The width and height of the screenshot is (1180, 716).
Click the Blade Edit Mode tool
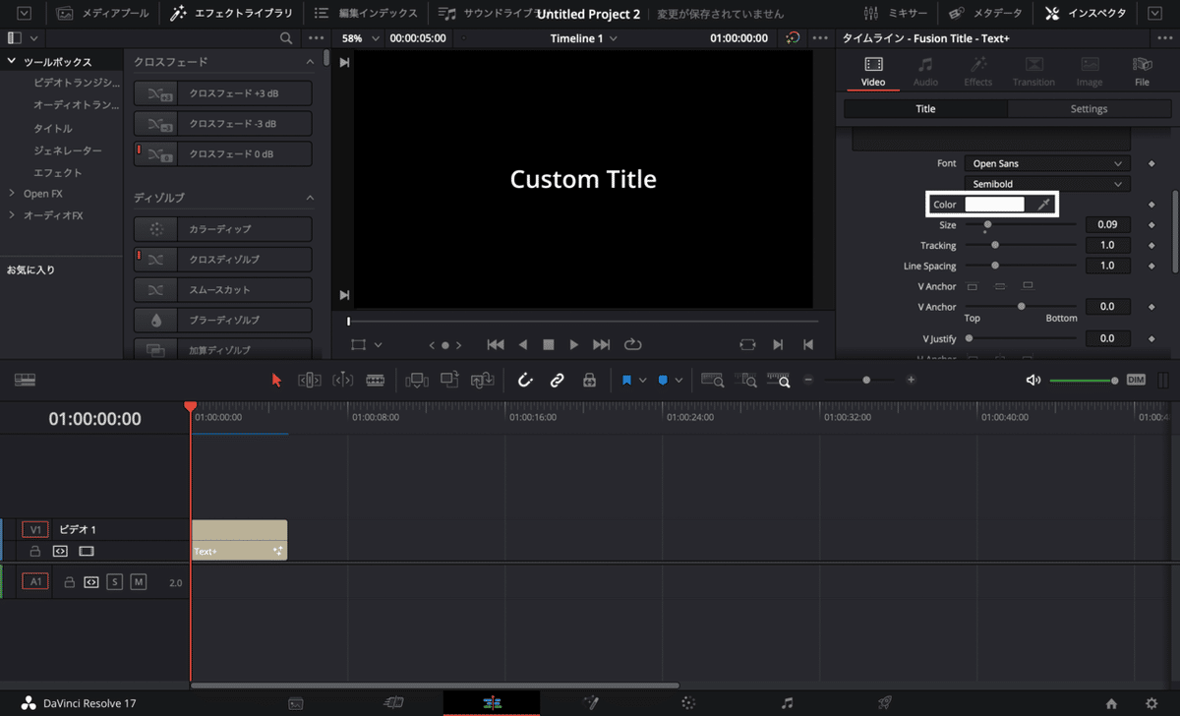(375, 380)
